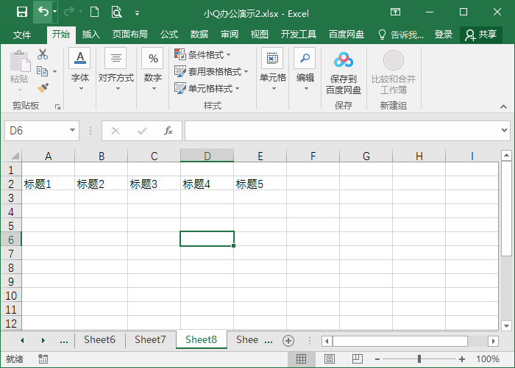Switch to the 开发工具 ribbon tab

pos(298,34)
